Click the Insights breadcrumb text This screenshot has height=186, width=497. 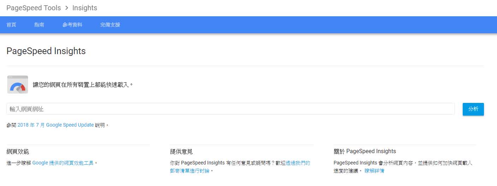click(85, 8)
